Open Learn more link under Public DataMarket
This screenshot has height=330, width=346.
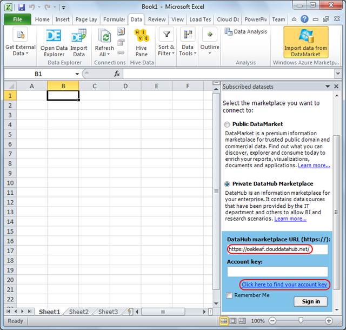tap(314, 165)
